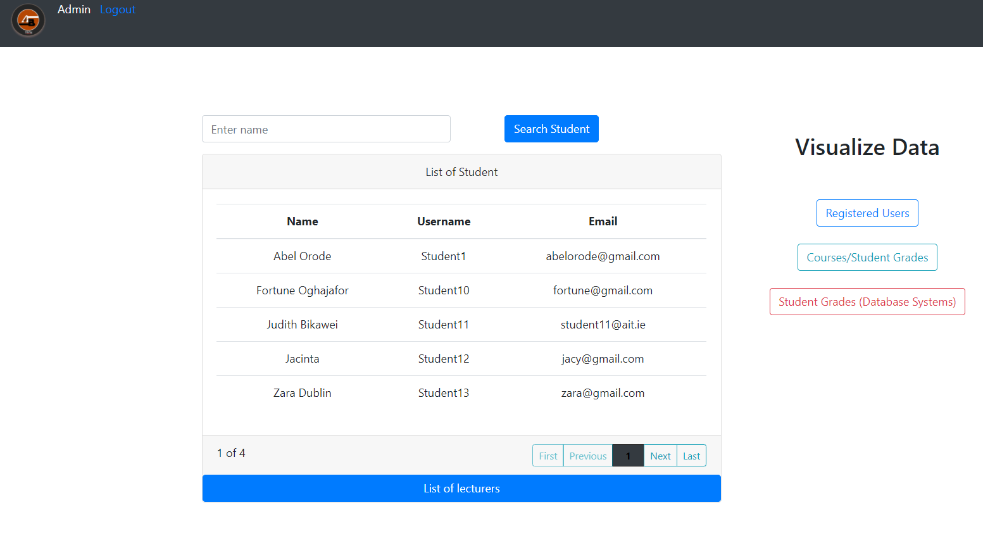Click the Search Student button

coord(551,128)
